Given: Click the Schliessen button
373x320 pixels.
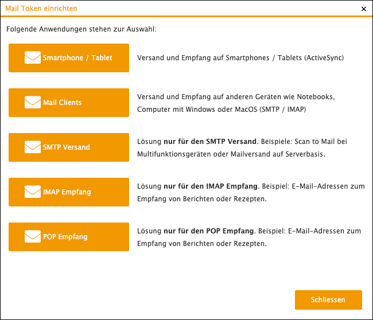Looking at the screenshot, I should coord(328,299).
